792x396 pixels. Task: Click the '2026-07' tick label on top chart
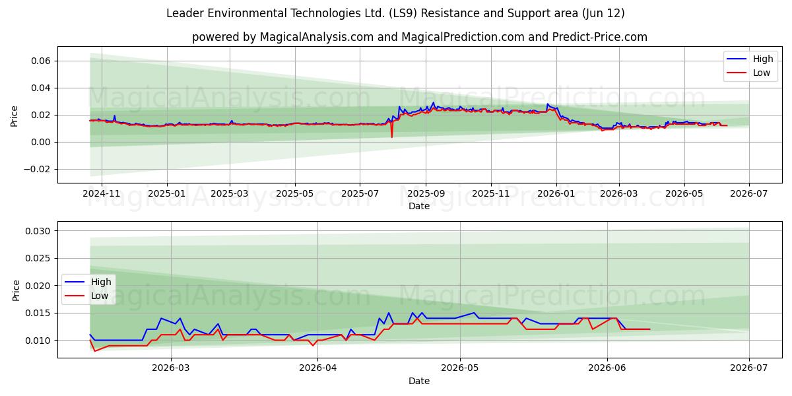pyautogui.click(x=749, y=194)
